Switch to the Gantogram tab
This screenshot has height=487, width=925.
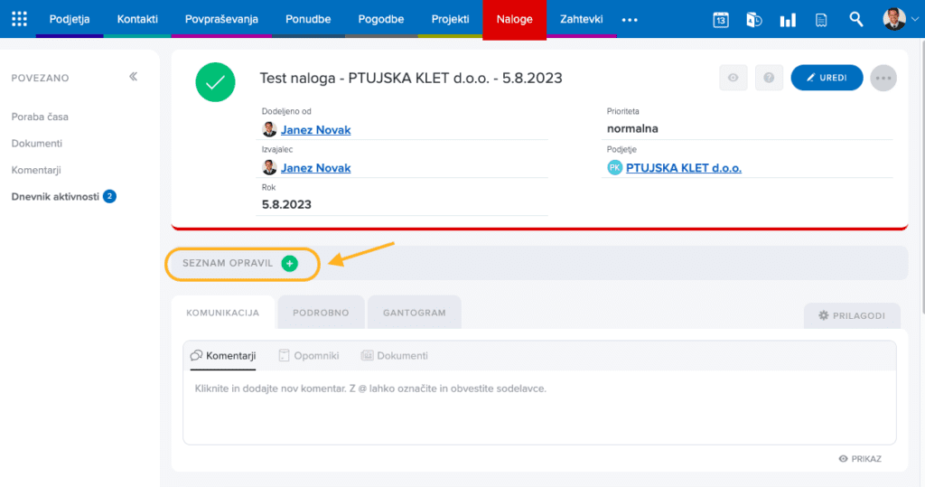click(415, 313)
